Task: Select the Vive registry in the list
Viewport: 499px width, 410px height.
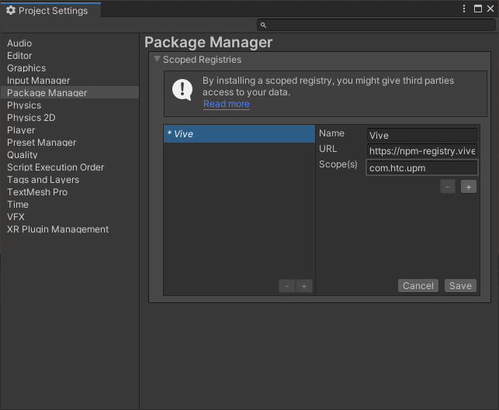Action: pyautogui.click(x=238, y=134)
